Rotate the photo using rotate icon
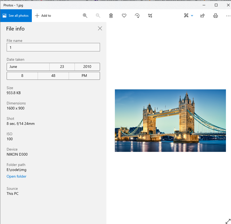 pyautogui.click(x=137, y=16)
